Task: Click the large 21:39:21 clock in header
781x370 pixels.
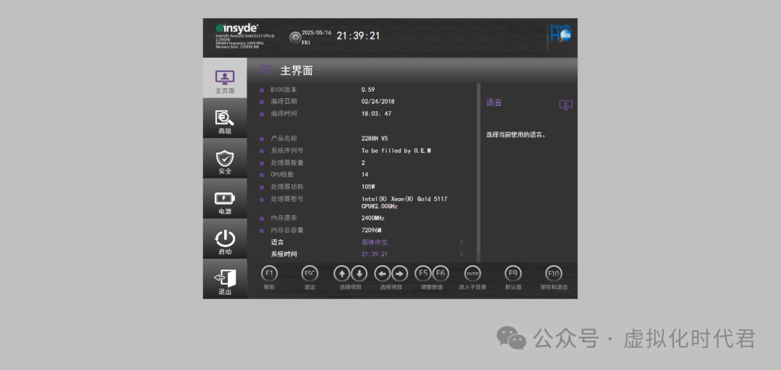Action: pyautogui.click(x=358, y=36)
